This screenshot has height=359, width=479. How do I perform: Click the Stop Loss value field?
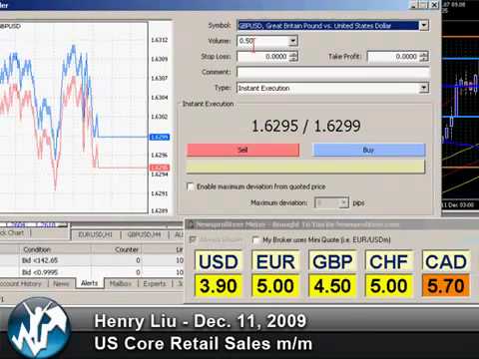263,57
